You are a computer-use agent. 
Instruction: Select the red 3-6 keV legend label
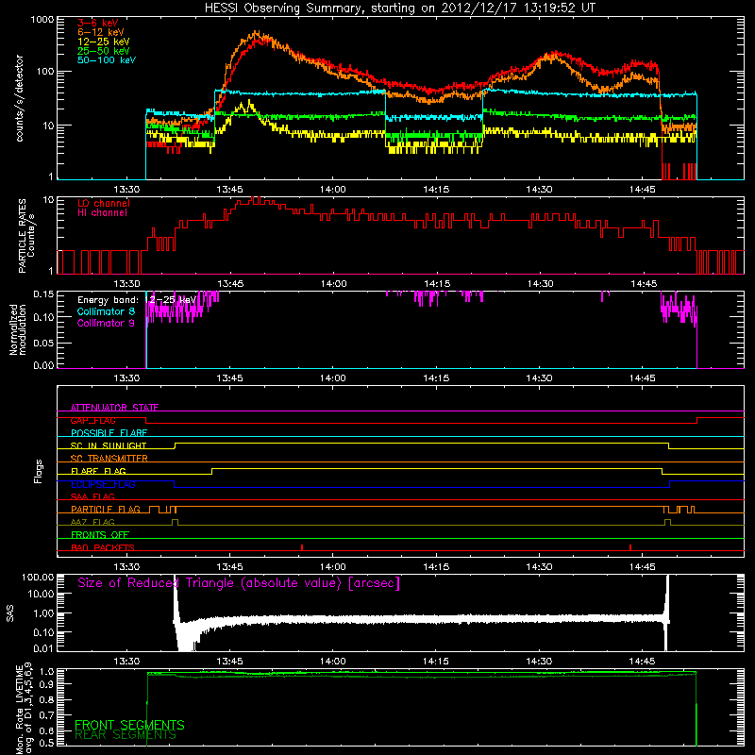tap(98, 23)
